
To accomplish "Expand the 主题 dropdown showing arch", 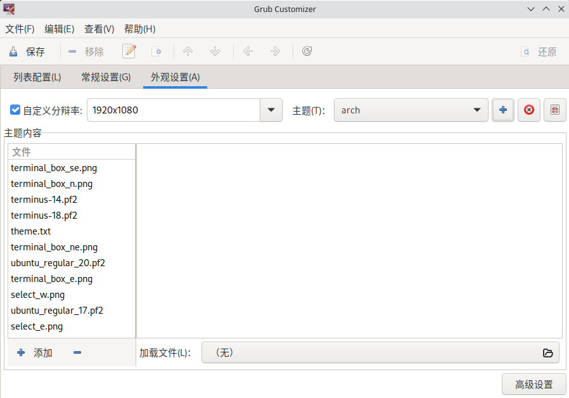I will (x=411, y=110).
